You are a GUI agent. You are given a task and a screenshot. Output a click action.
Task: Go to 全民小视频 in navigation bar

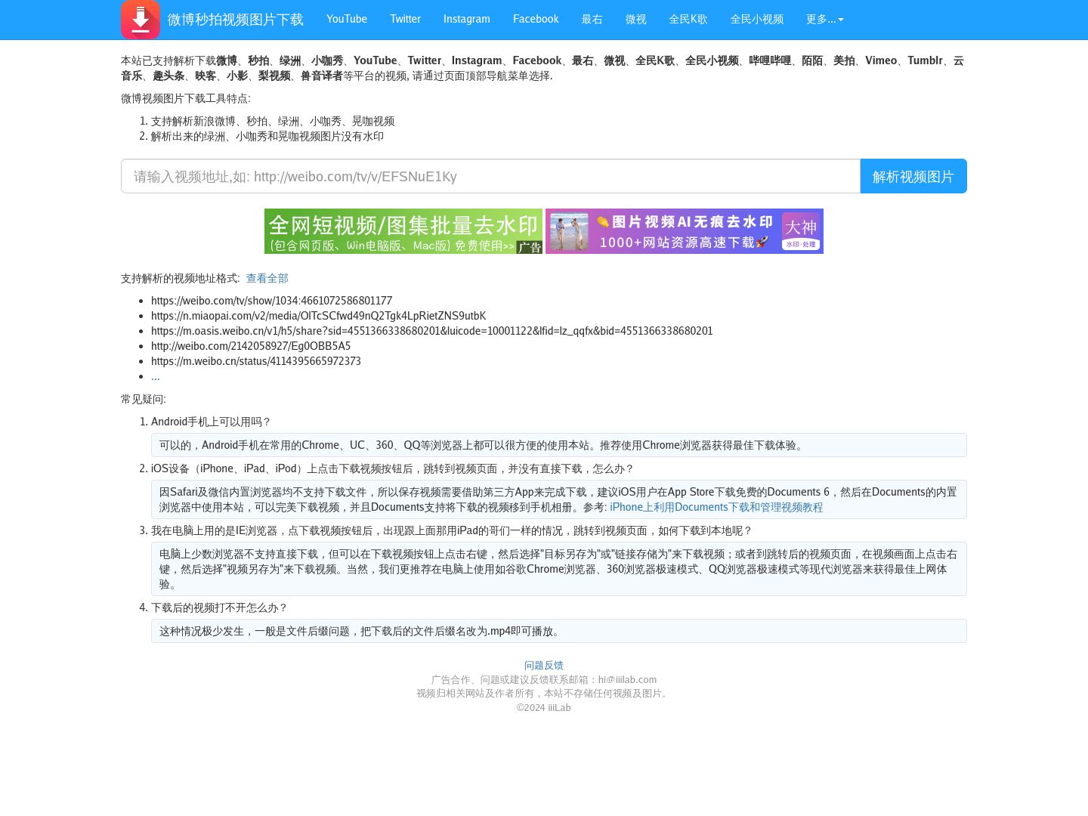(757, 19)
